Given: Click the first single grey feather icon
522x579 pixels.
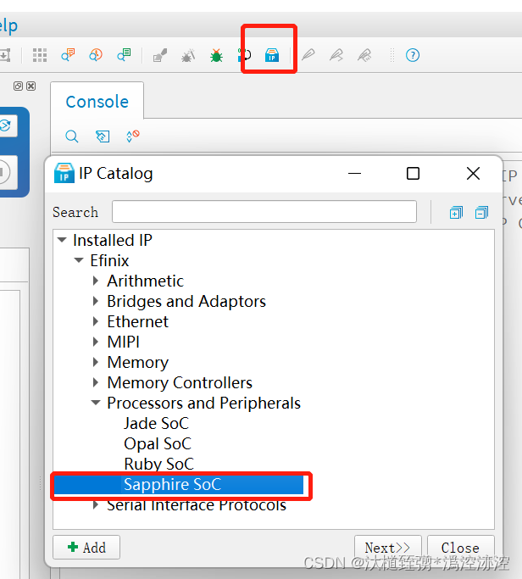Looking at the screenshot, I should pos(308,55).
